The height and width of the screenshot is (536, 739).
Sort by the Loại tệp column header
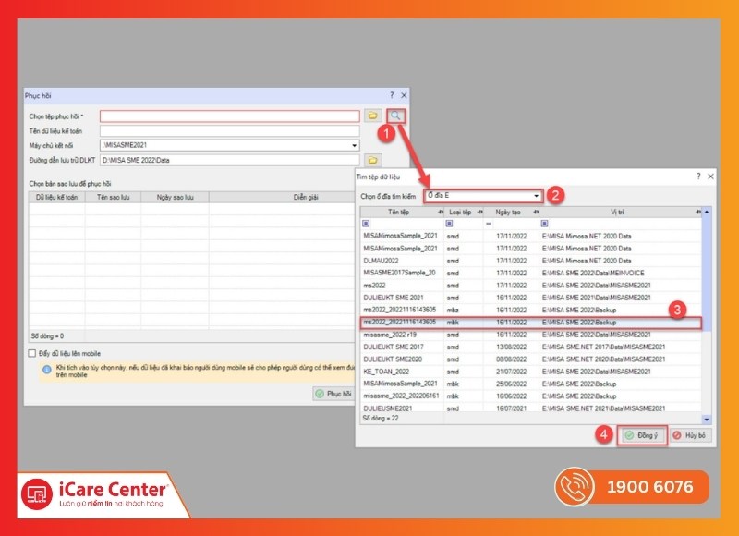tap(460, 213)
